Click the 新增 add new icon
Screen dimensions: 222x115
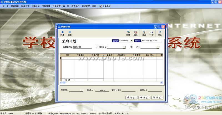tap(128, 32)
